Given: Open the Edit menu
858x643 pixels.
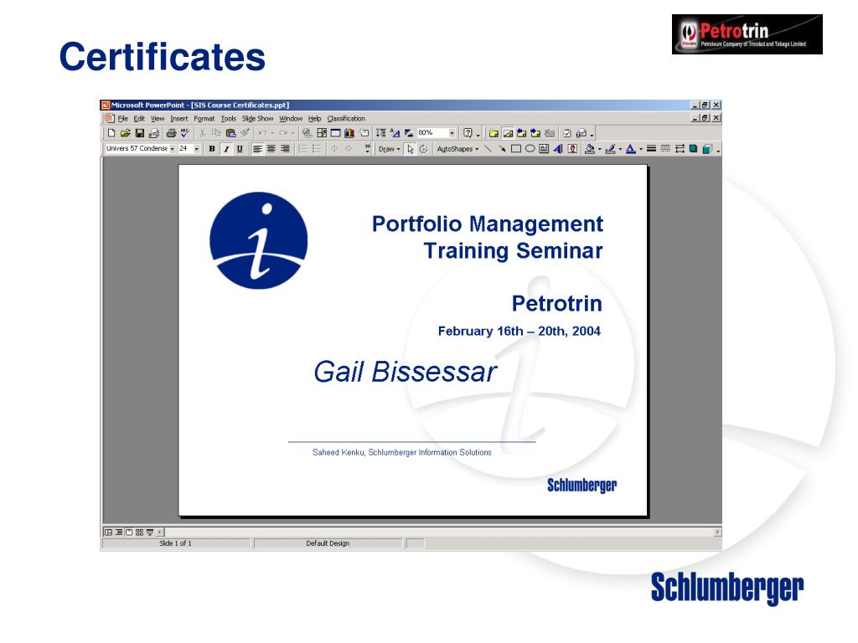Looking at the screenshot, I should tap(139, 119).
